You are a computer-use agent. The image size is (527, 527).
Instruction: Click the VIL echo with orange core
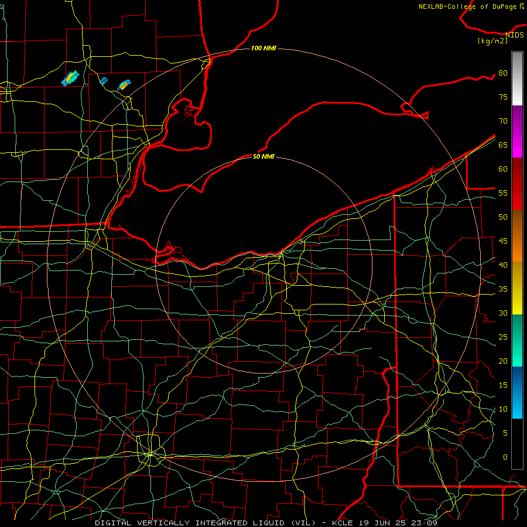124,85
